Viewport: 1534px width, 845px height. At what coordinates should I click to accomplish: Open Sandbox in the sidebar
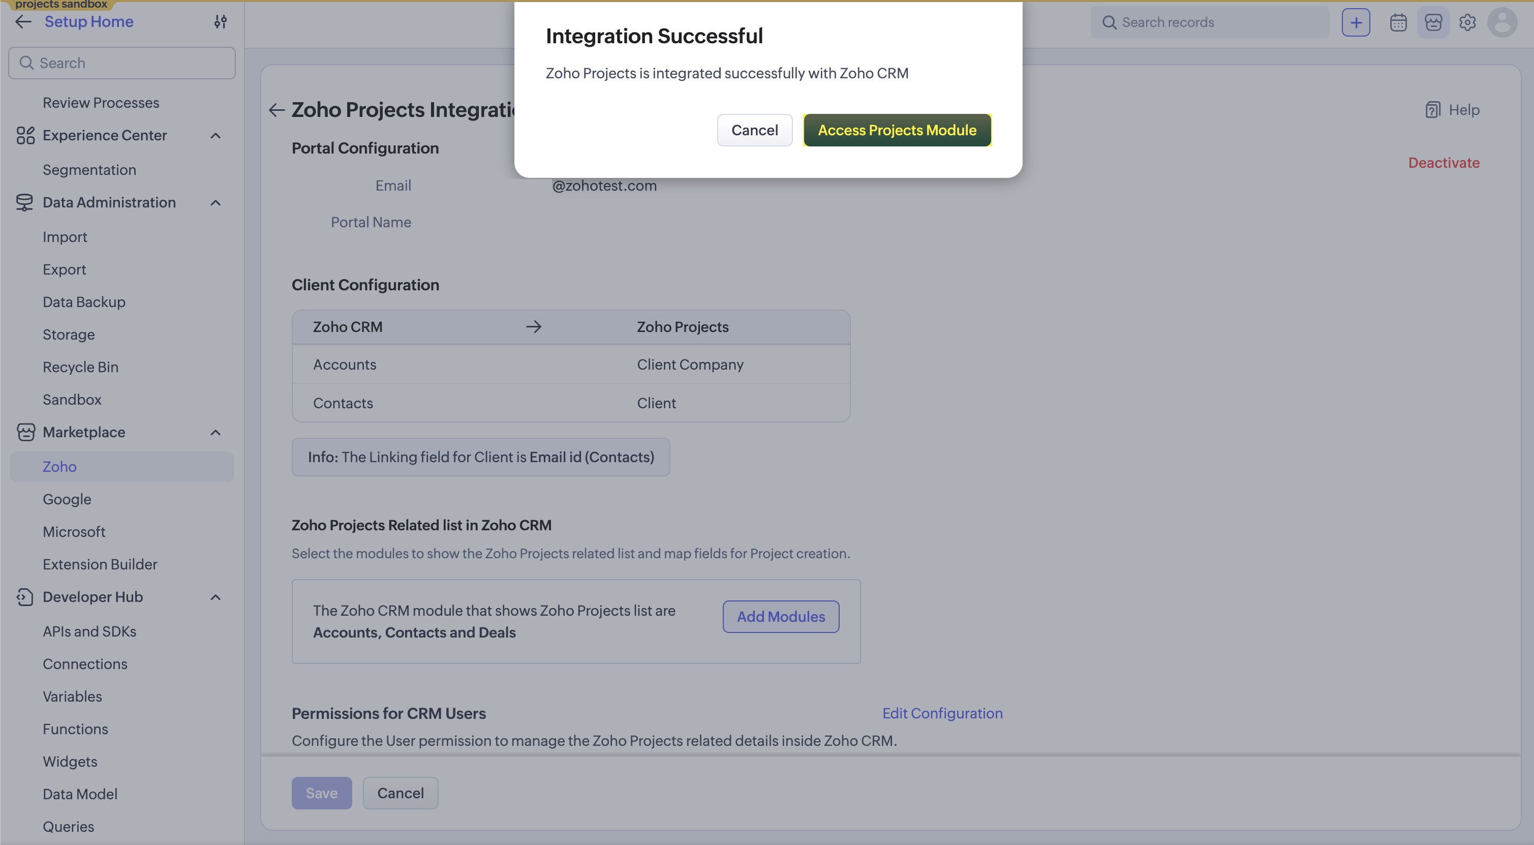tap(72, 400)
